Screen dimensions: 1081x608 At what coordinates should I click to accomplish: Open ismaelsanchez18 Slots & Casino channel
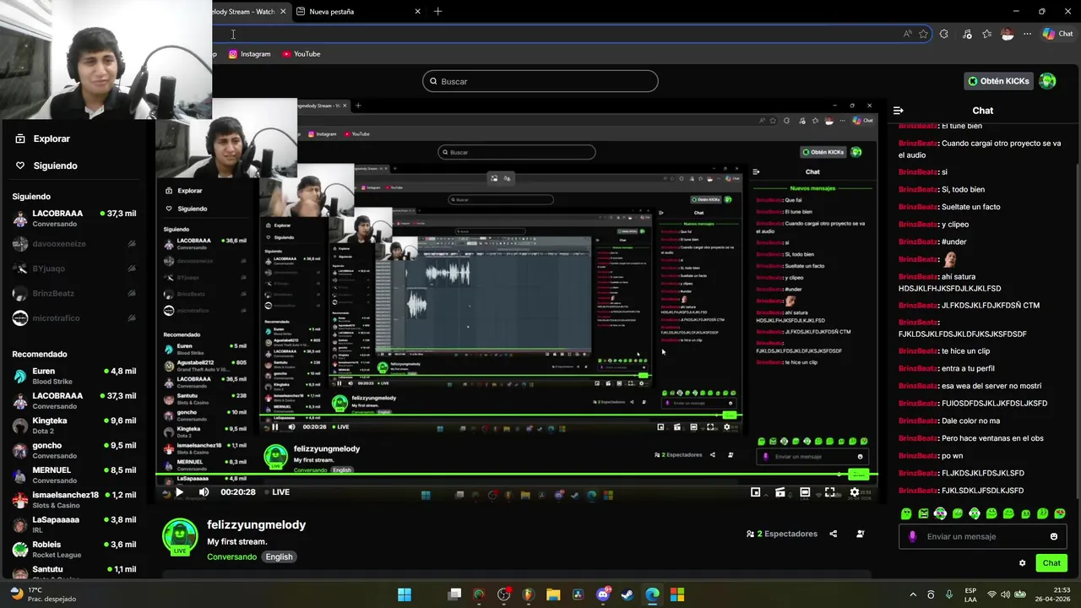point(74,499)
